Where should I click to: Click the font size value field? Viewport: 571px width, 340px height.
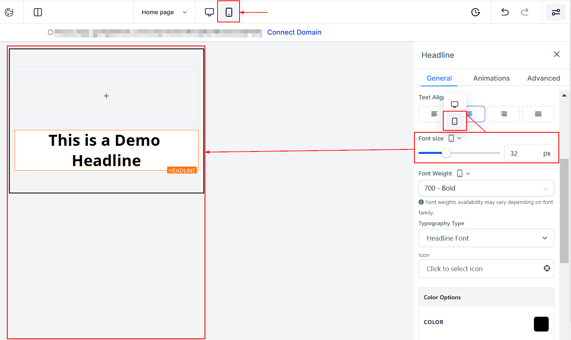pos(529,154)
